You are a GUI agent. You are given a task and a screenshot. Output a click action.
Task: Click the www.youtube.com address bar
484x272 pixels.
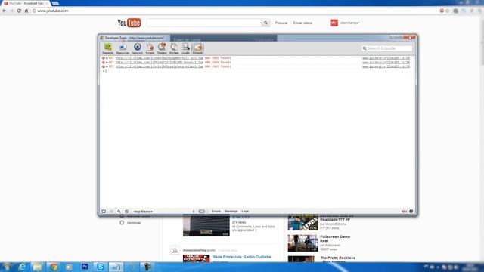click(x=234, y=11)
